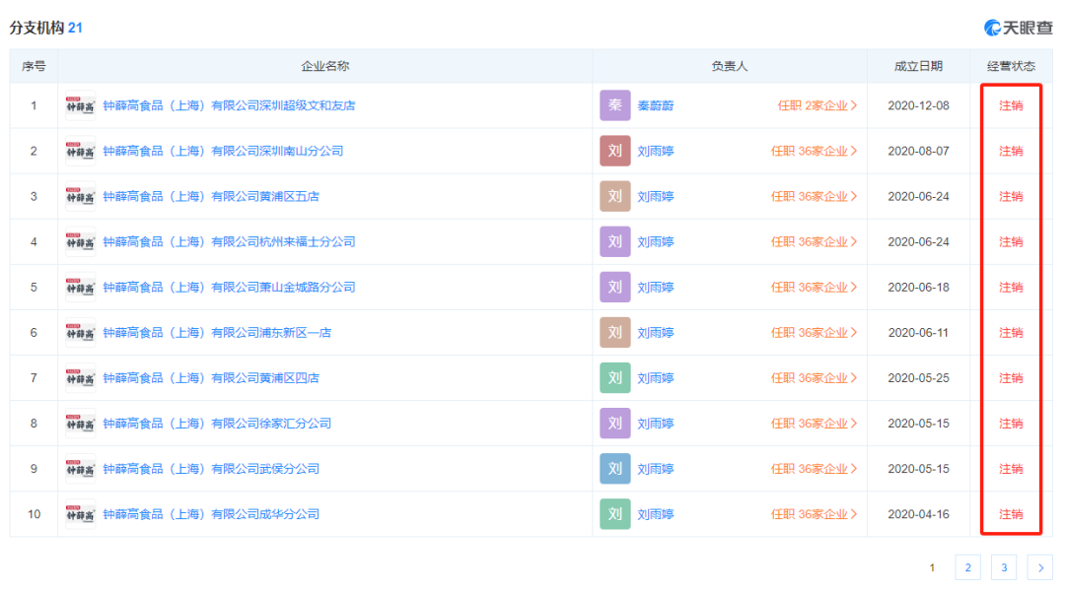Click the 成立日期 column header
1065x592 pixels.
[x=918, y=66]
